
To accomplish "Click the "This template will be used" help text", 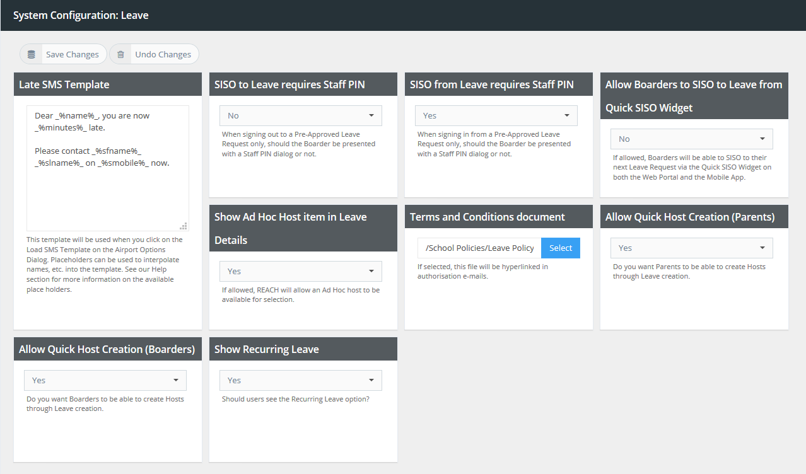I will tap(105, 264).
